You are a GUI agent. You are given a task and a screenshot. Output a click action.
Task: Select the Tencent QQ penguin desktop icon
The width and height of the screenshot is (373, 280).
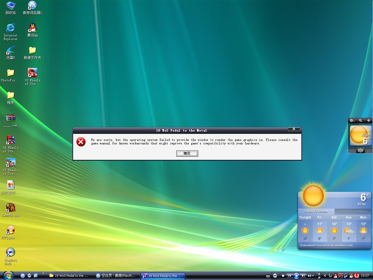click(x=32, y=30)
